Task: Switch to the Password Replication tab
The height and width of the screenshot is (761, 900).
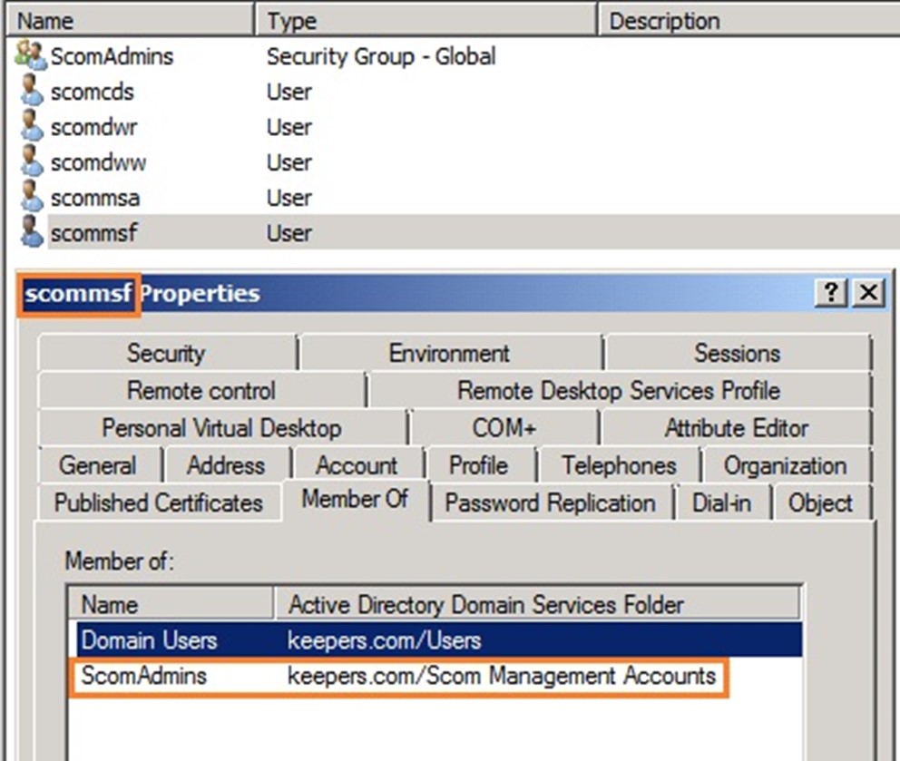Action: point(550,503)
